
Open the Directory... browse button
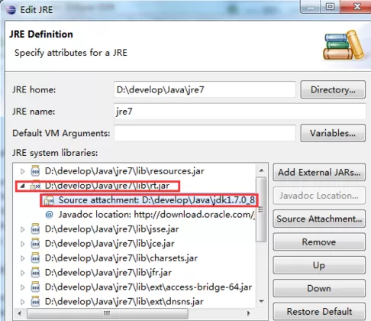333,89
